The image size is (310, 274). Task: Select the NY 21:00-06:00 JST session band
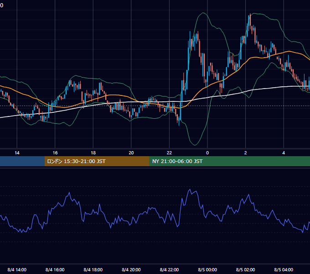(x=229, y=161)
